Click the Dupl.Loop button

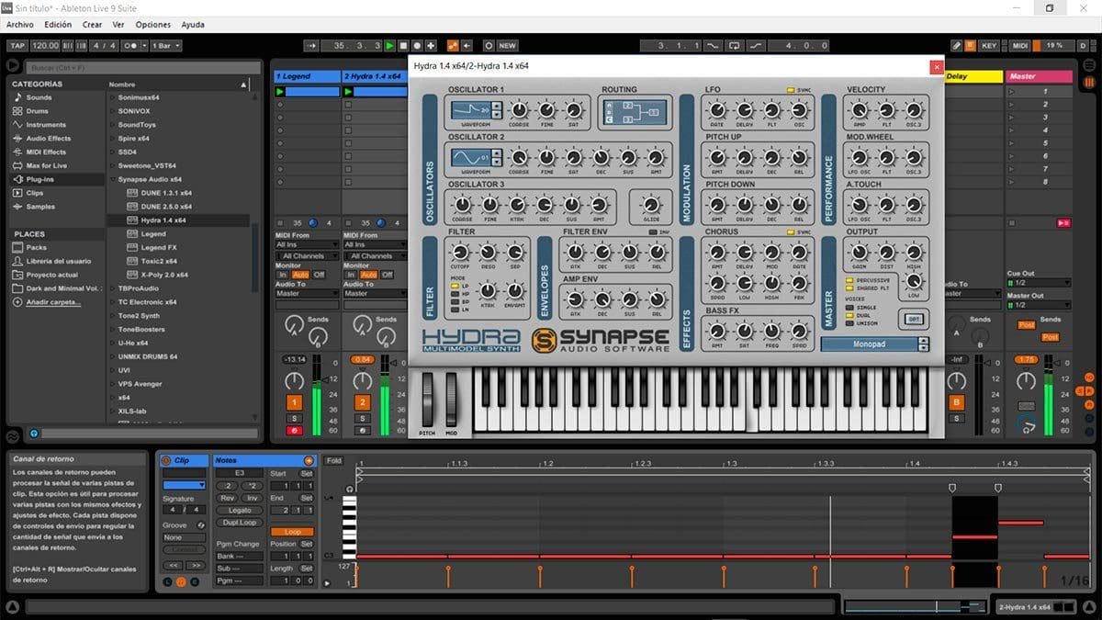240,522
